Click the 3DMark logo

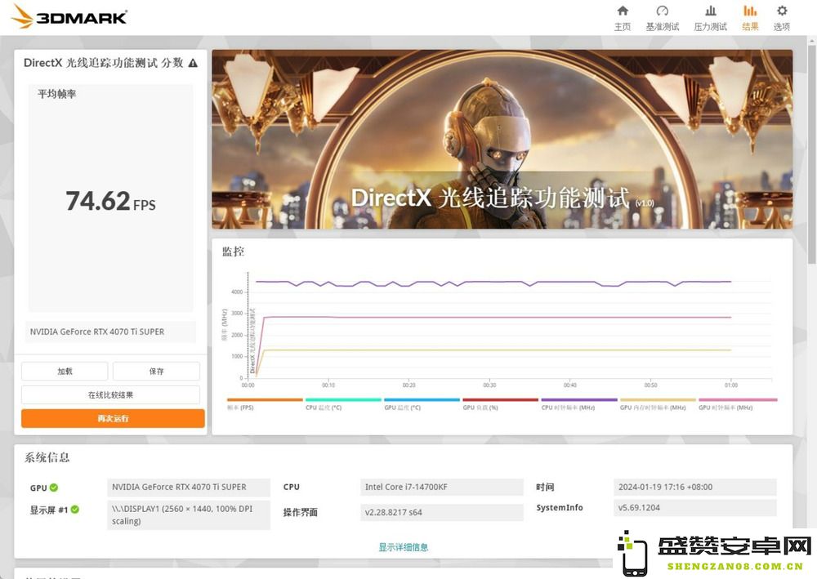(69, 16)
